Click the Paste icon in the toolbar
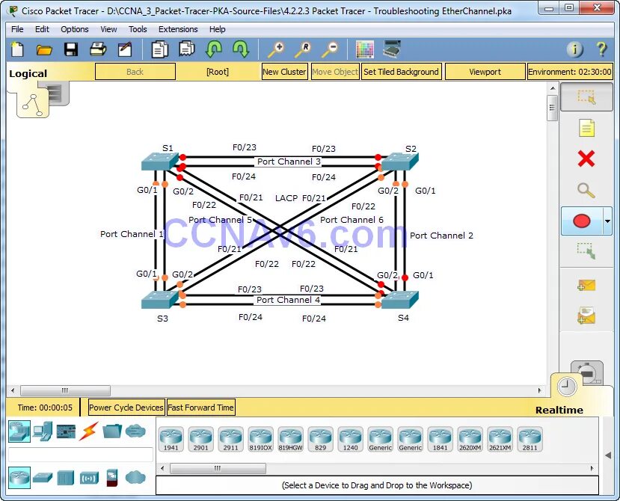The image size is (620, 501). [187, 49]
